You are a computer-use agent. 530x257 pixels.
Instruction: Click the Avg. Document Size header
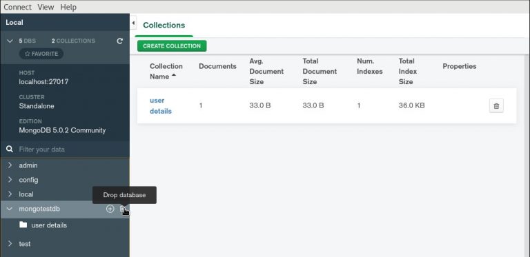[x=266, y=71]
